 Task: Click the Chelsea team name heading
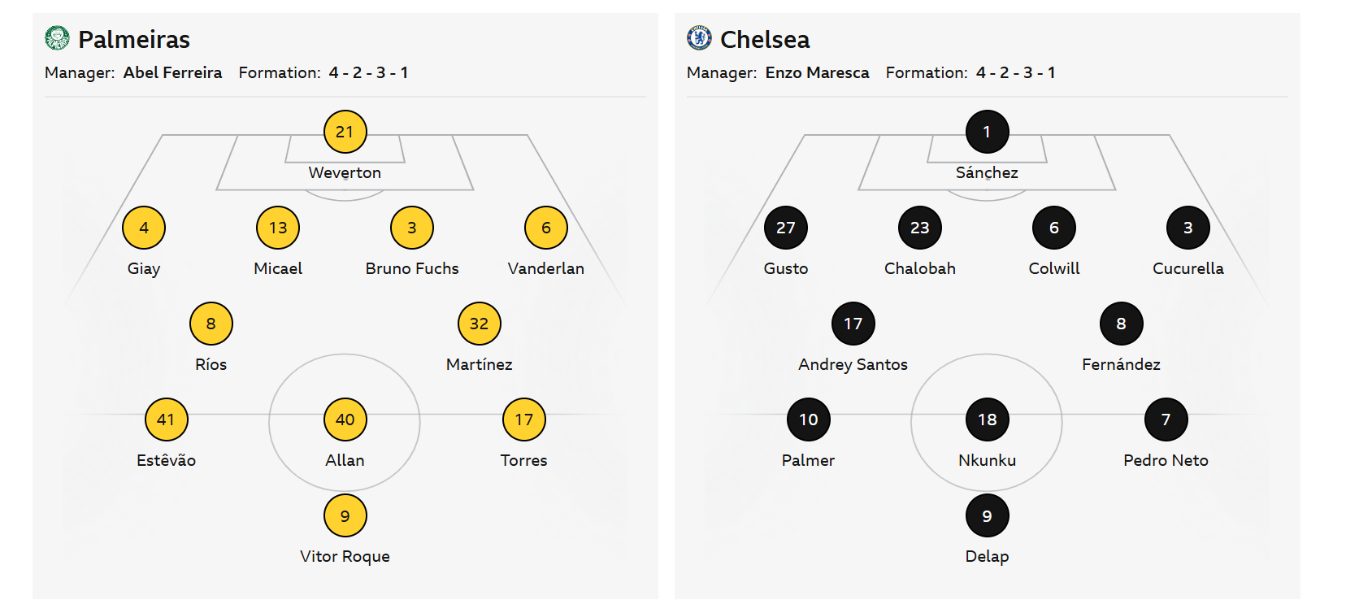pyautogui.click(x=765, y=39)
